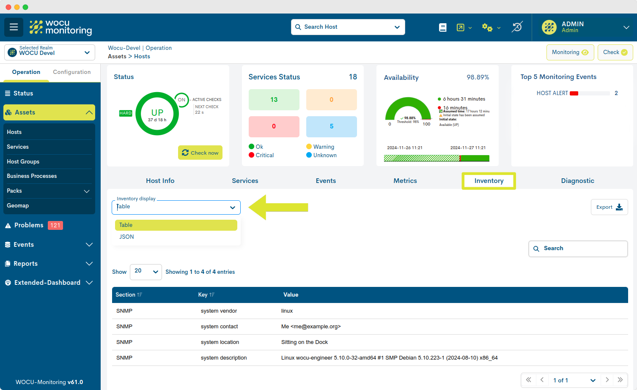The height and width of the screenshot is (390, 637).
Task: Click the WOCU monitoring logo
Action: click(x=60, y=27)
